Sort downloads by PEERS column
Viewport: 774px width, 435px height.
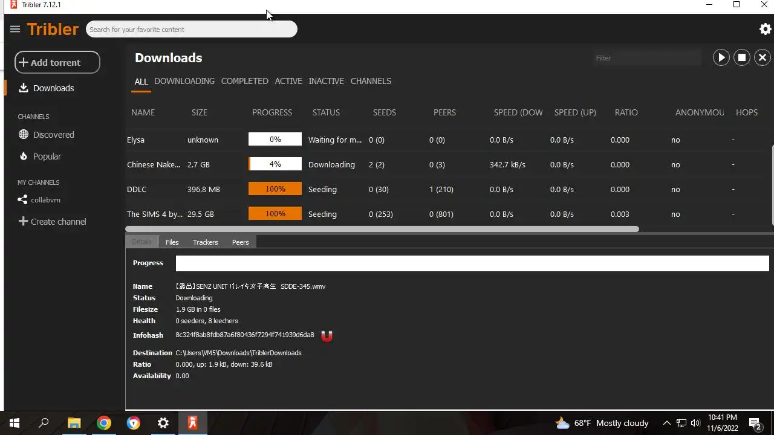point(444,112)
